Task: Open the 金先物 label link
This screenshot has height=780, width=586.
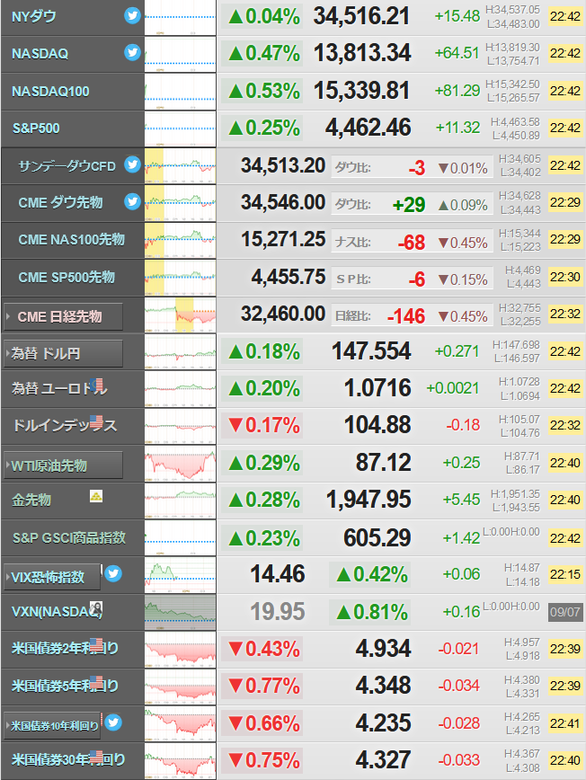Action: tap(31, 500)
